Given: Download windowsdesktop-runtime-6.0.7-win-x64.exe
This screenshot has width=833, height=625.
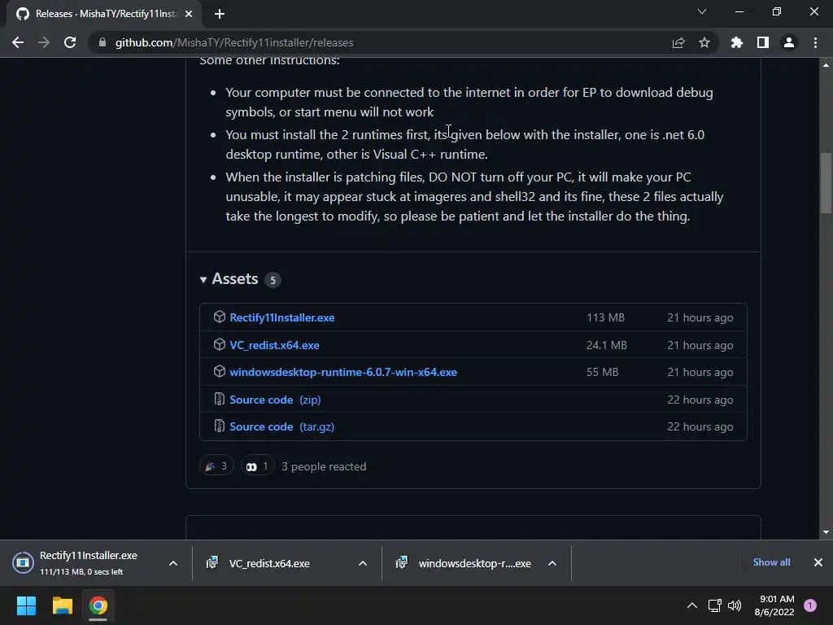Looking at the screenshot, I should (343, 372).
